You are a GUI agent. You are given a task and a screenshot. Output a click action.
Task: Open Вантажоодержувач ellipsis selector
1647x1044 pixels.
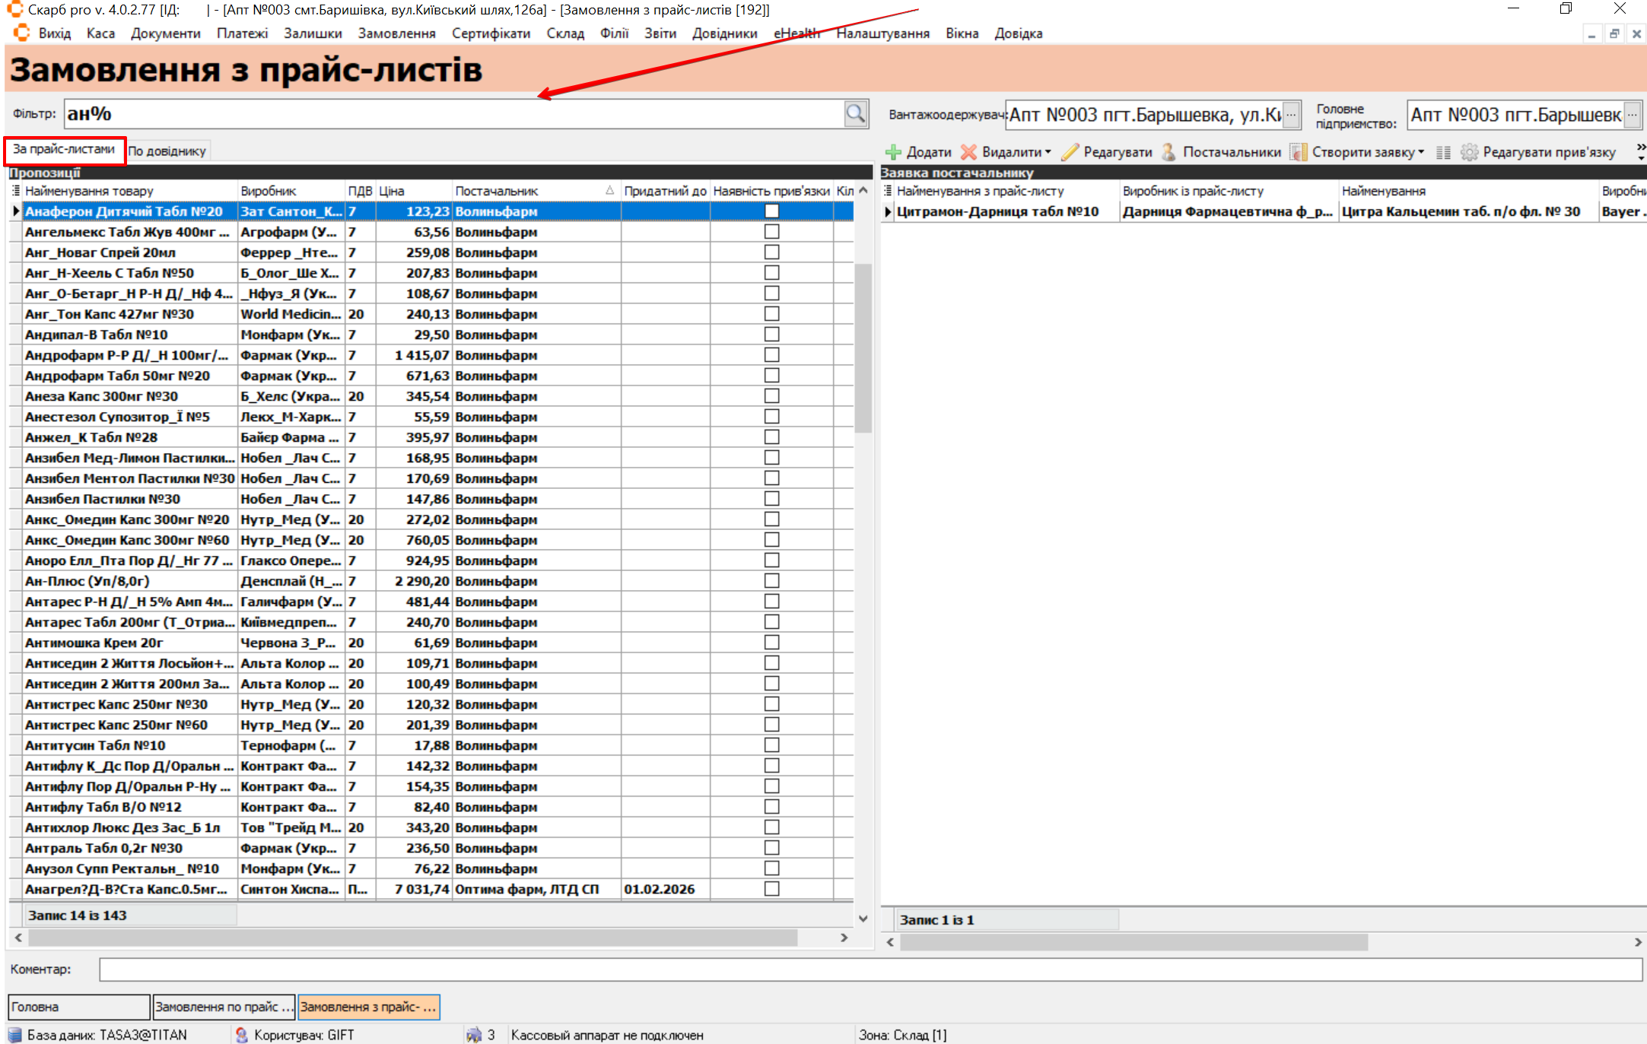click(x=1291, y=115)
